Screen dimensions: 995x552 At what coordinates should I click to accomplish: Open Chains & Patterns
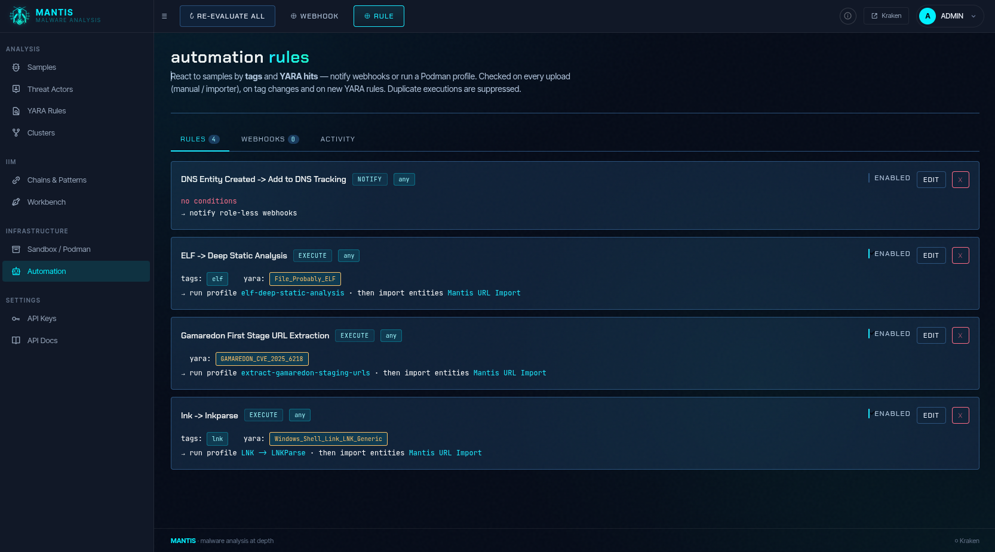coord(76,180)
